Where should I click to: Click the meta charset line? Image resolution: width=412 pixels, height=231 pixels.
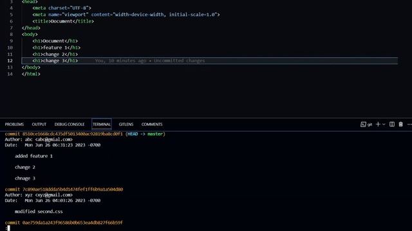[x=62, y=8]
